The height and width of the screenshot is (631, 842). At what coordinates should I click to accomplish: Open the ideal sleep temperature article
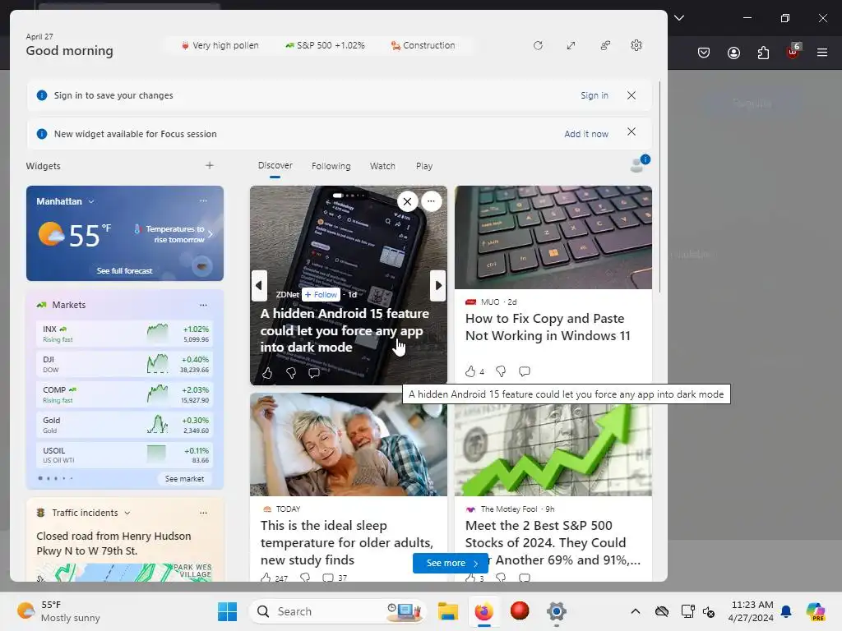347,542
